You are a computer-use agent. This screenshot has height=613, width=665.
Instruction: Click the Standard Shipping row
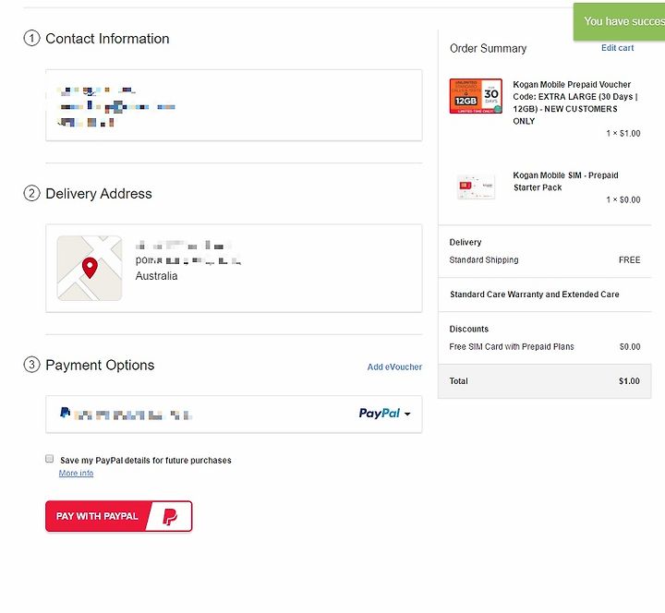click(x=545, y=259)
